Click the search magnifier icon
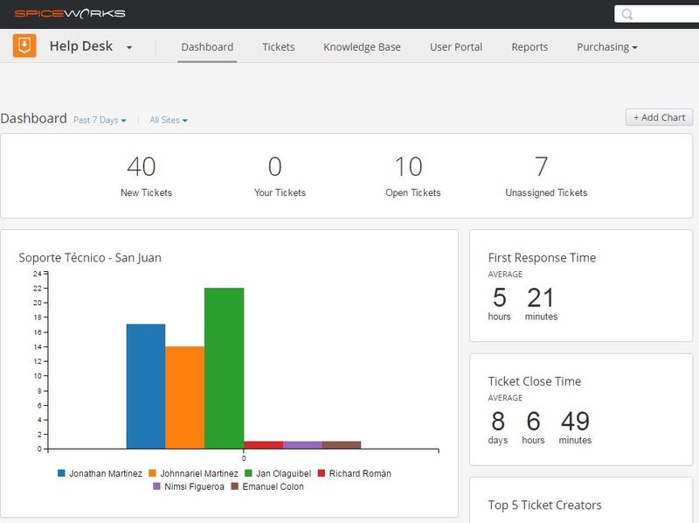 pyautogui.click(x=626, y=13)
